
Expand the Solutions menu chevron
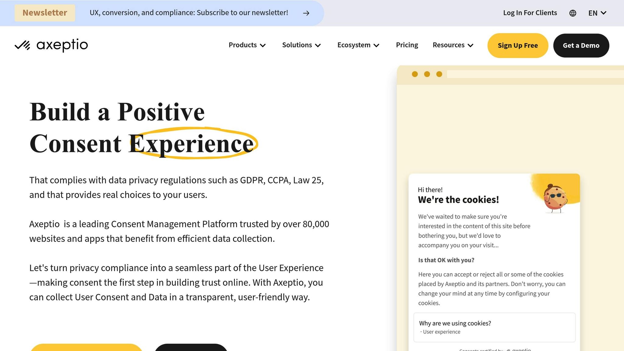(318, 45)
